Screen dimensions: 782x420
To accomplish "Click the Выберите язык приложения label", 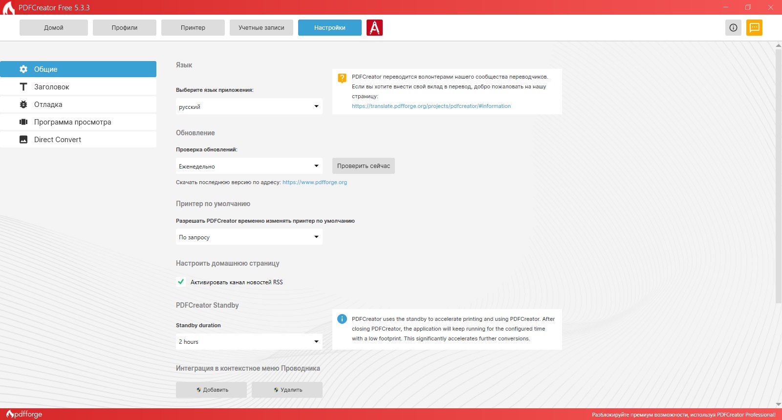I will click(215, 90).
